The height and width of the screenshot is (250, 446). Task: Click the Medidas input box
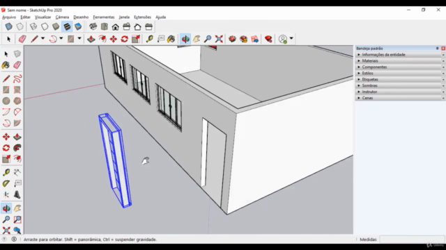(x=412, y=239)
